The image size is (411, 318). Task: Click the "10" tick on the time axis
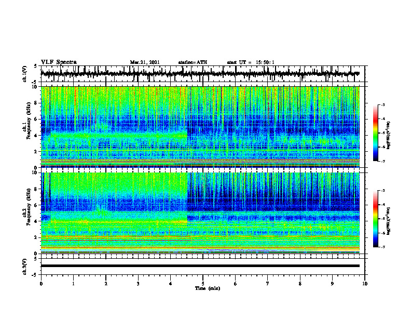365,284
